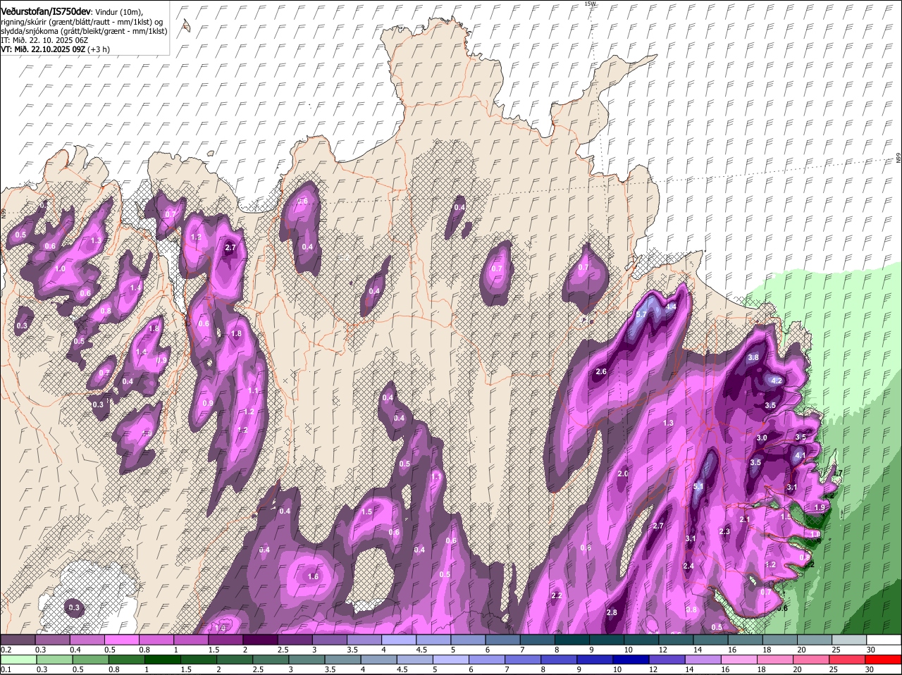Click the 2.3 value on the map
Viewport: 902px width, 675px height.
point(724,532)
